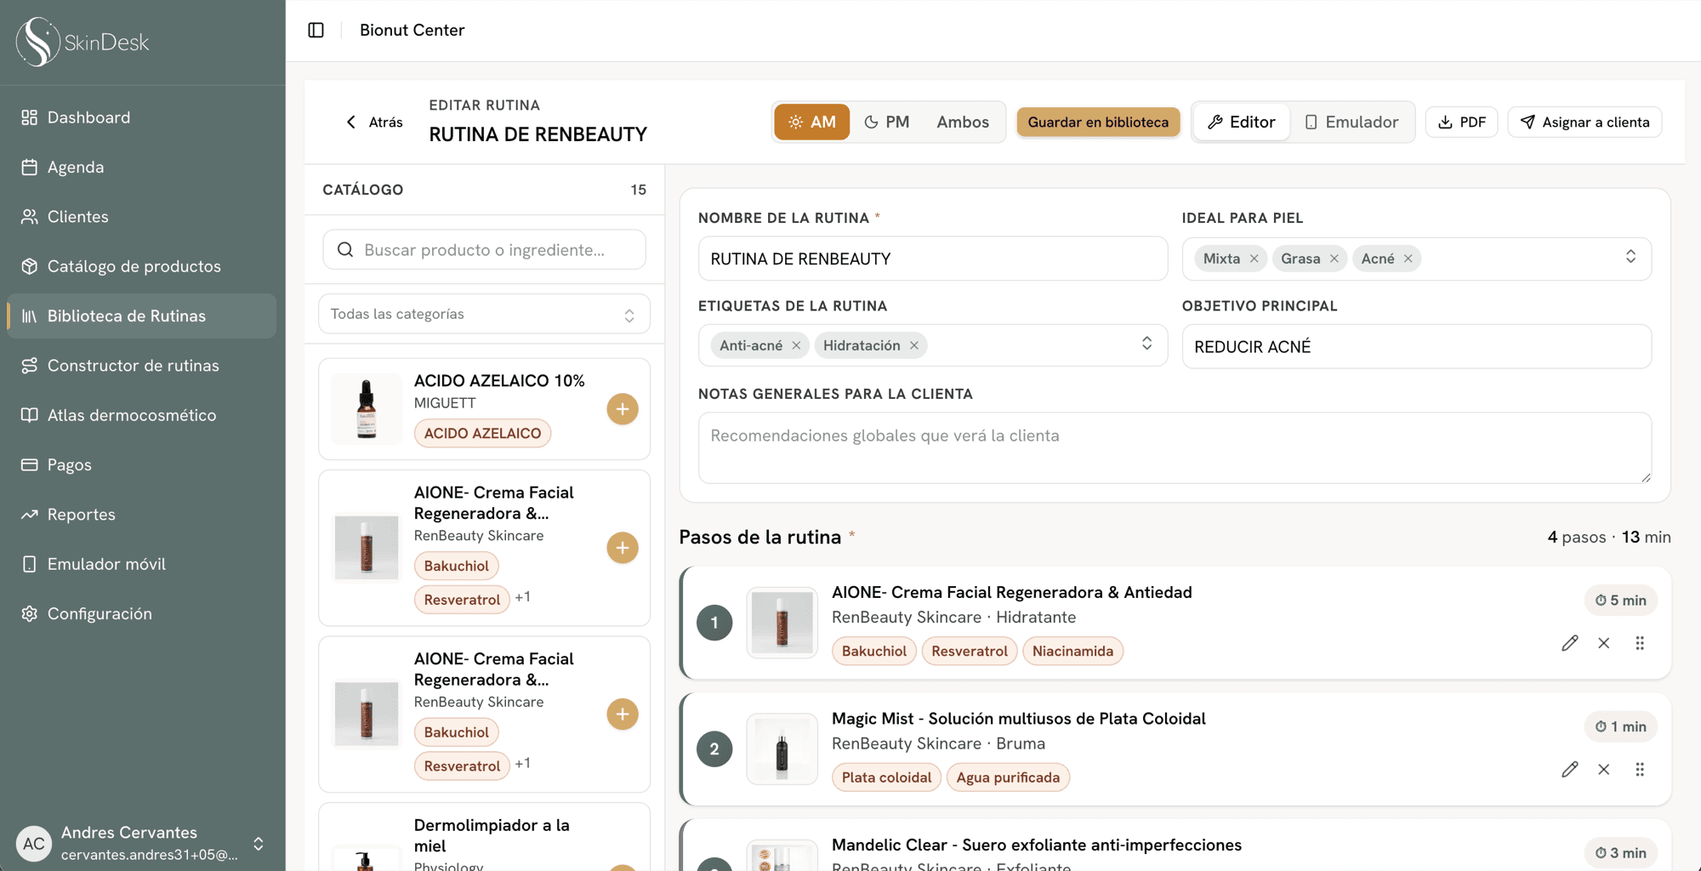The width and height of the screenshot is (1701, 871).
Task: Remove the Hidratación label
Action: (913, 345)
